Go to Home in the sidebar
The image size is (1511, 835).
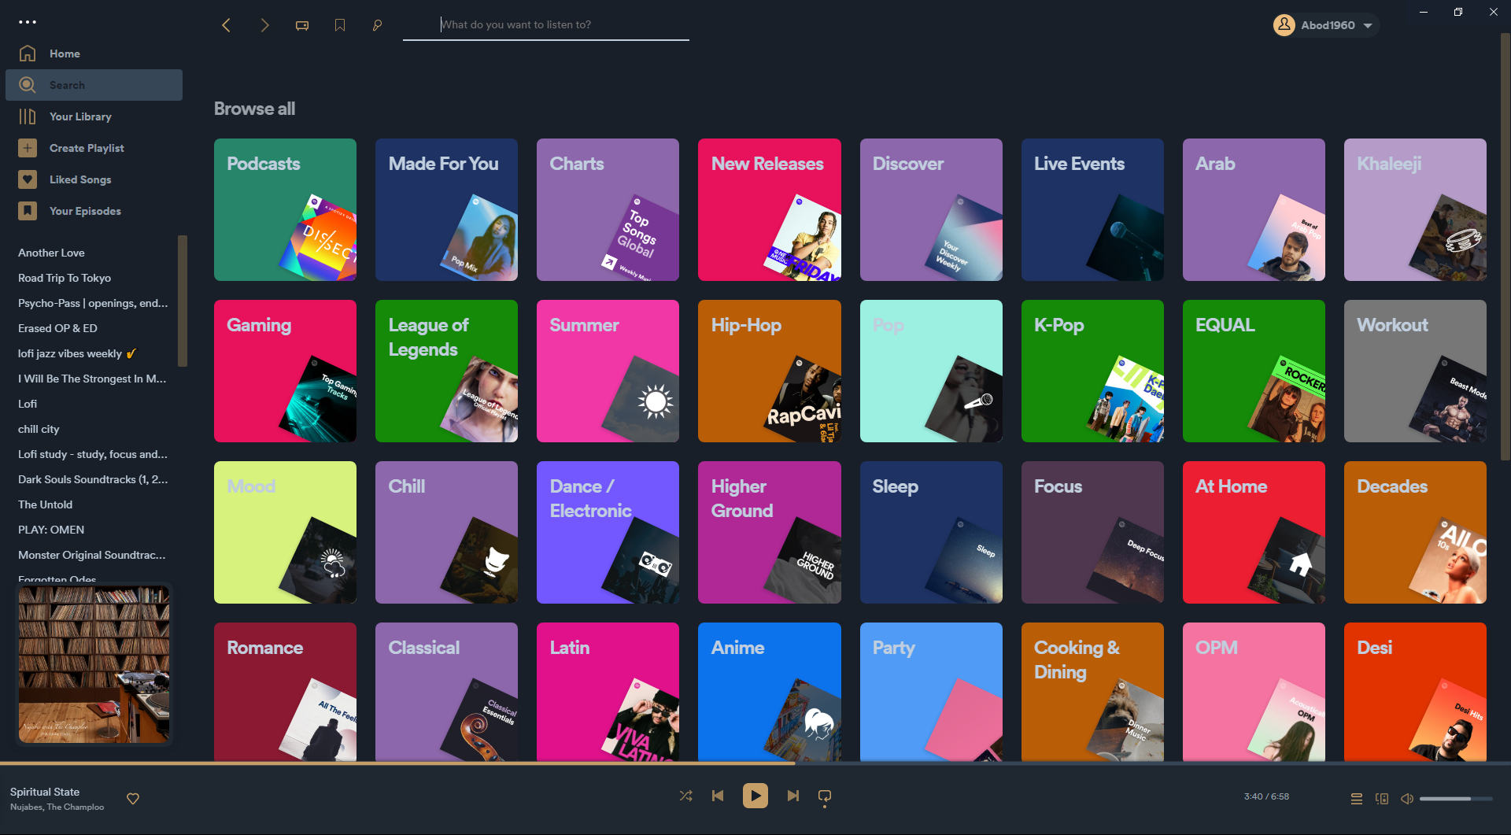94,54
